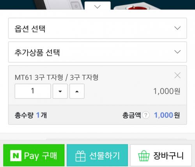This screenshot has height=167, width=195.
Task: Expand the 추가상품 선택 dropdown
Action: pyautogui.click(x=97, y=52)
